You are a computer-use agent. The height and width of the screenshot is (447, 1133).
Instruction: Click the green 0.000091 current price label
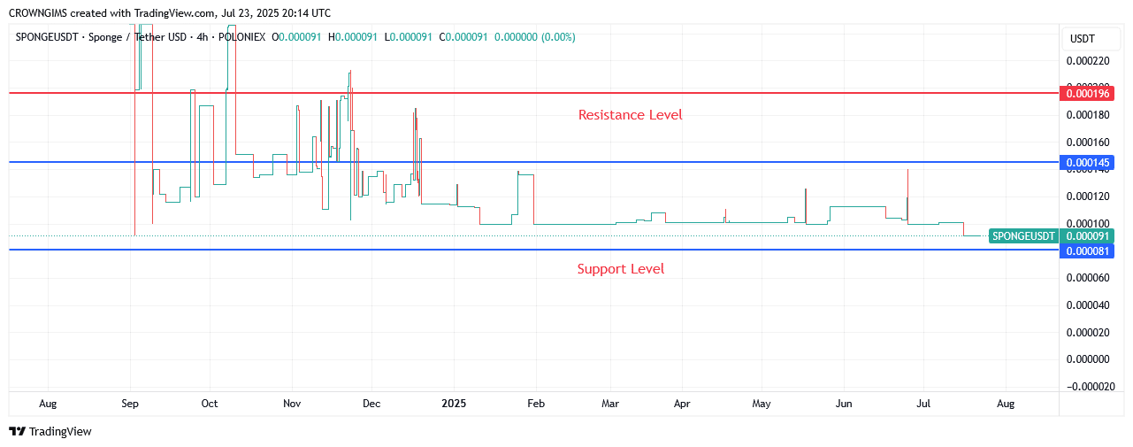tap(1087, 236)
